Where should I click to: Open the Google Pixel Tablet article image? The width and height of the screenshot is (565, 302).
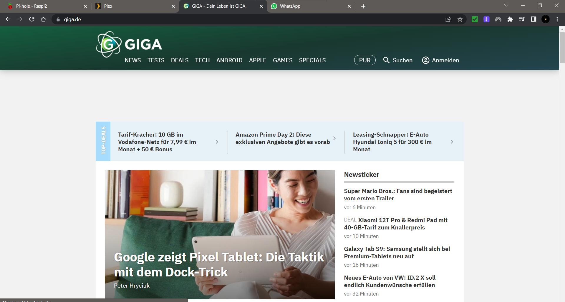(x=220, y=217)
